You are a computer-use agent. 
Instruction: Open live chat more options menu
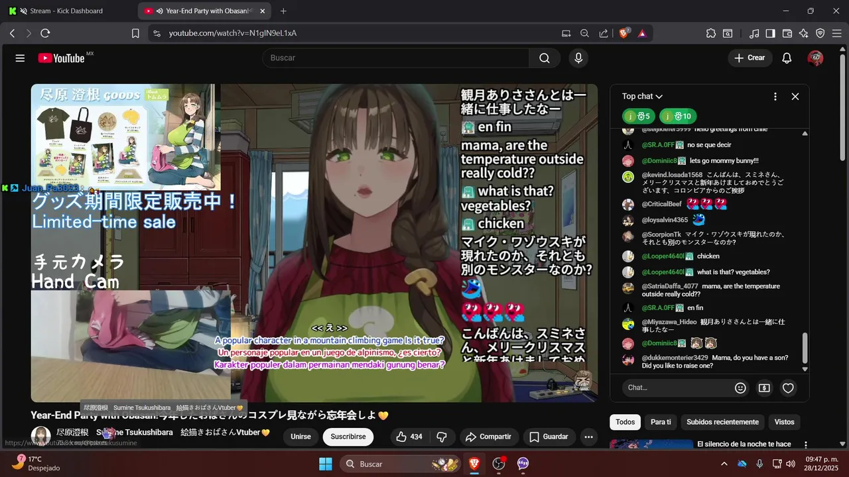click(775, 97)
